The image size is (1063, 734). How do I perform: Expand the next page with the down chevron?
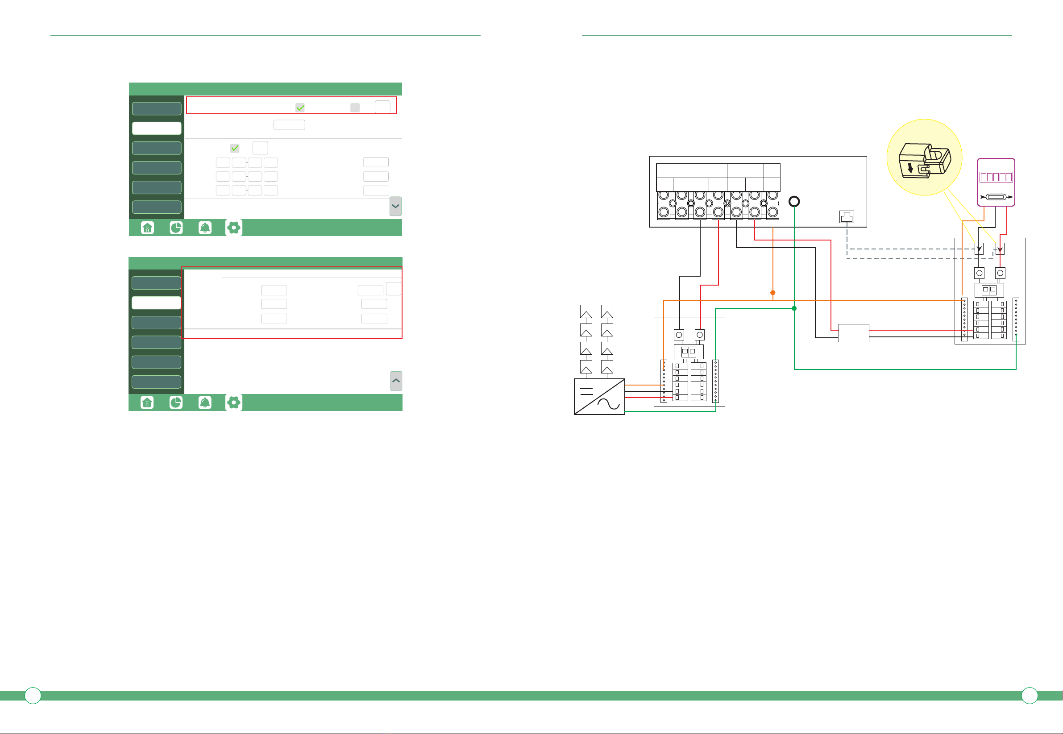click(395, 207)
